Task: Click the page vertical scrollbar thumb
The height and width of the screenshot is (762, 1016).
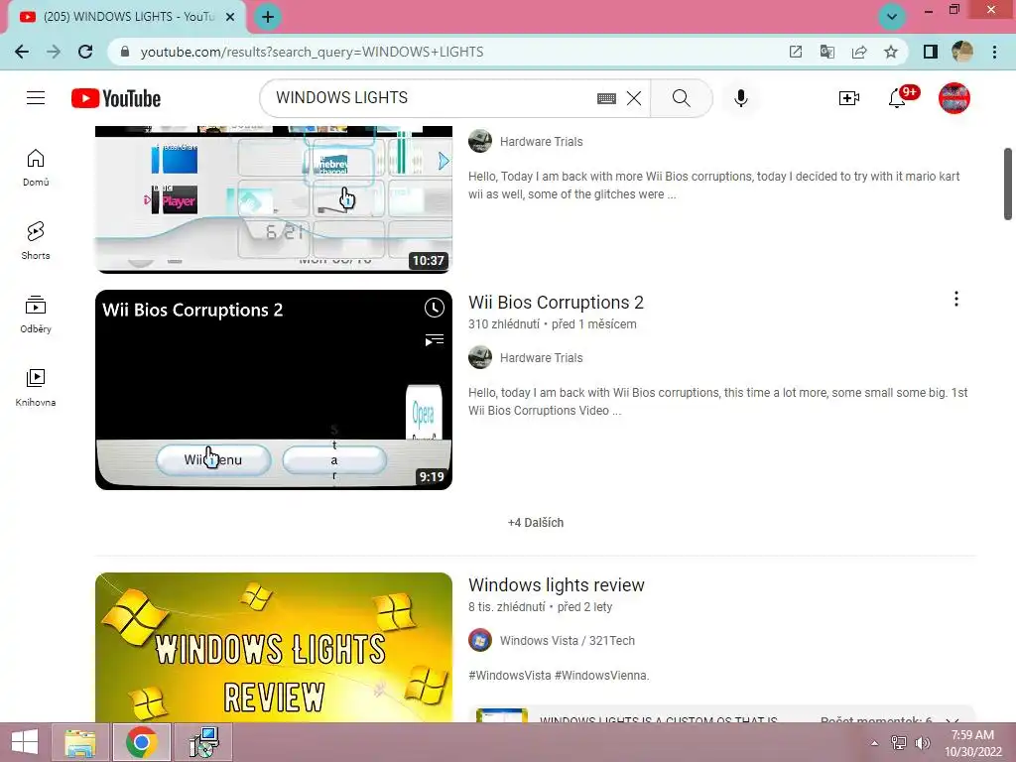Action: [x=1008, y=184]
